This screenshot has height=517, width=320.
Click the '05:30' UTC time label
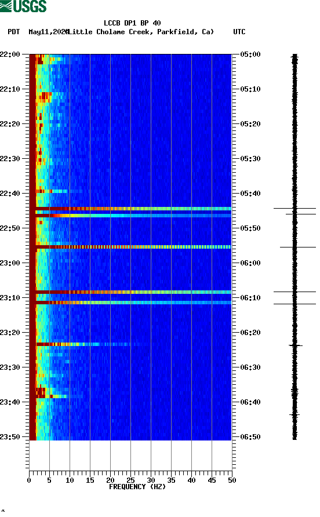point(250,159)
